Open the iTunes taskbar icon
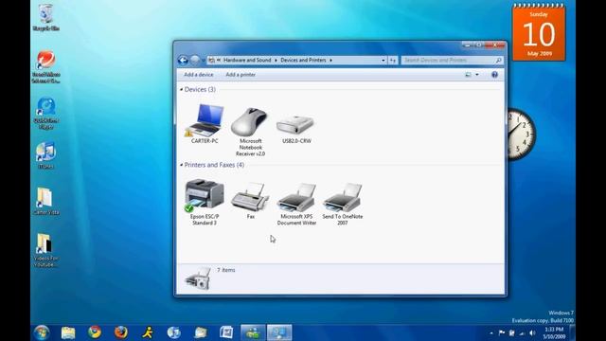 [x=174, y=332]
